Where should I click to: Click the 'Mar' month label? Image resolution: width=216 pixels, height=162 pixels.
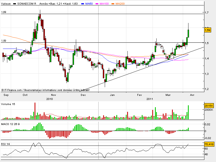point(168,95)
